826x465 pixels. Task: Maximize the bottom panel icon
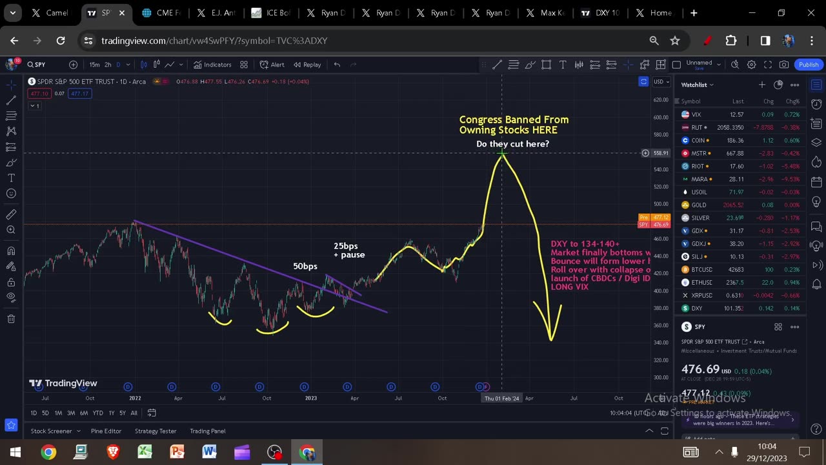tap(665, 431)
